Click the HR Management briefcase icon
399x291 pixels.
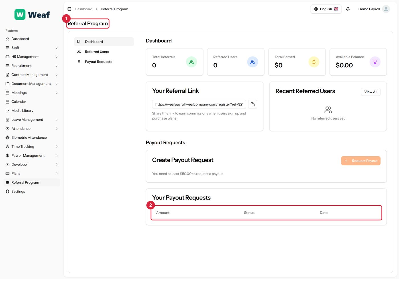pos(7,57)
